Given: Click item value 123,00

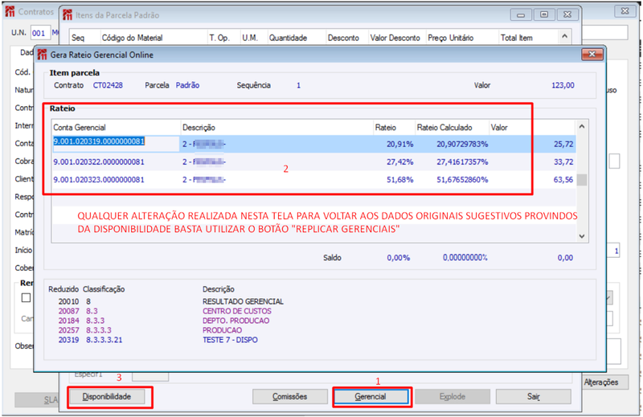Looking at the screenshot, I should point(563,85).
